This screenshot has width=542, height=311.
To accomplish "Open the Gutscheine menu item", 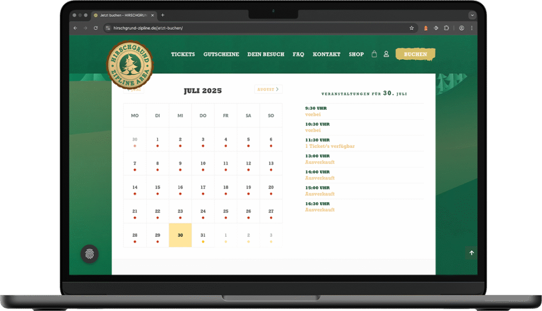I will (221, 54).
